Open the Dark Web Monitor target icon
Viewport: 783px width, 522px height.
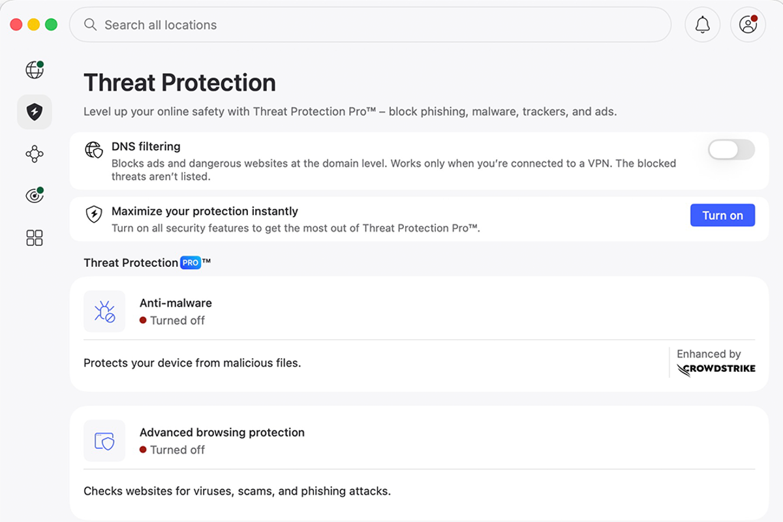pyautogui.click(x=35, y=195)
